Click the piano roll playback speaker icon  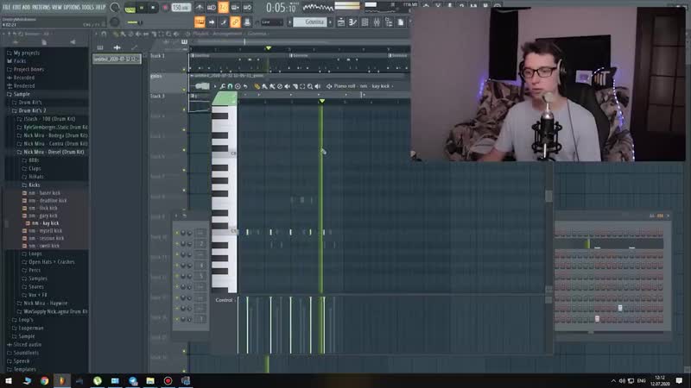tap(318, 87)
